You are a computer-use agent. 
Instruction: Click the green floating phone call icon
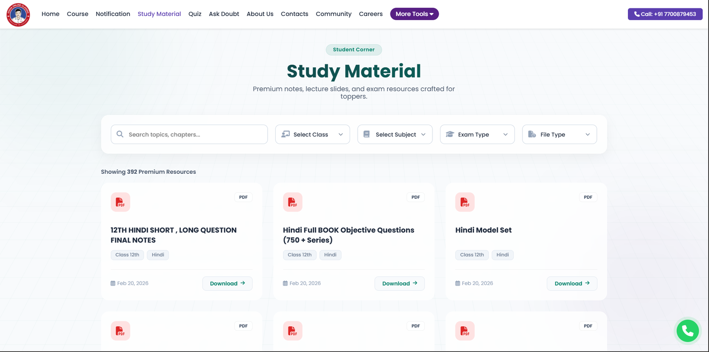pos(687,331)
